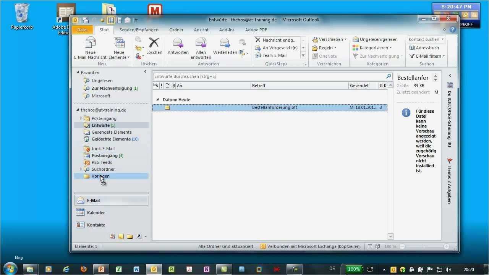Screen dimensions: 489x275
Task: Open the Ansicht ribbon tab
Action: 201,30
